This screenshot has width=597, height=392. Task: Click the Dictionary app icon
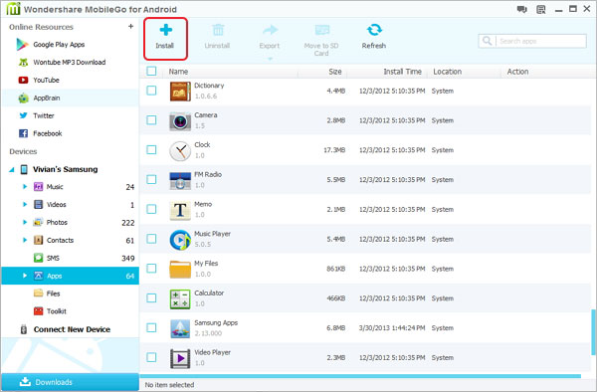click(x=180, y=92)
